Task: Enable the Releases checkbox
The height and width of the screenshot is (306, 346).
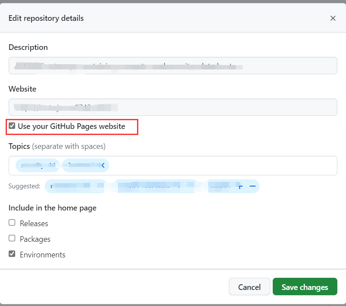Action: 12,223
